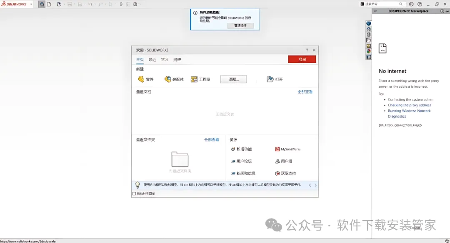Switch to the 学习 tab

165,59
